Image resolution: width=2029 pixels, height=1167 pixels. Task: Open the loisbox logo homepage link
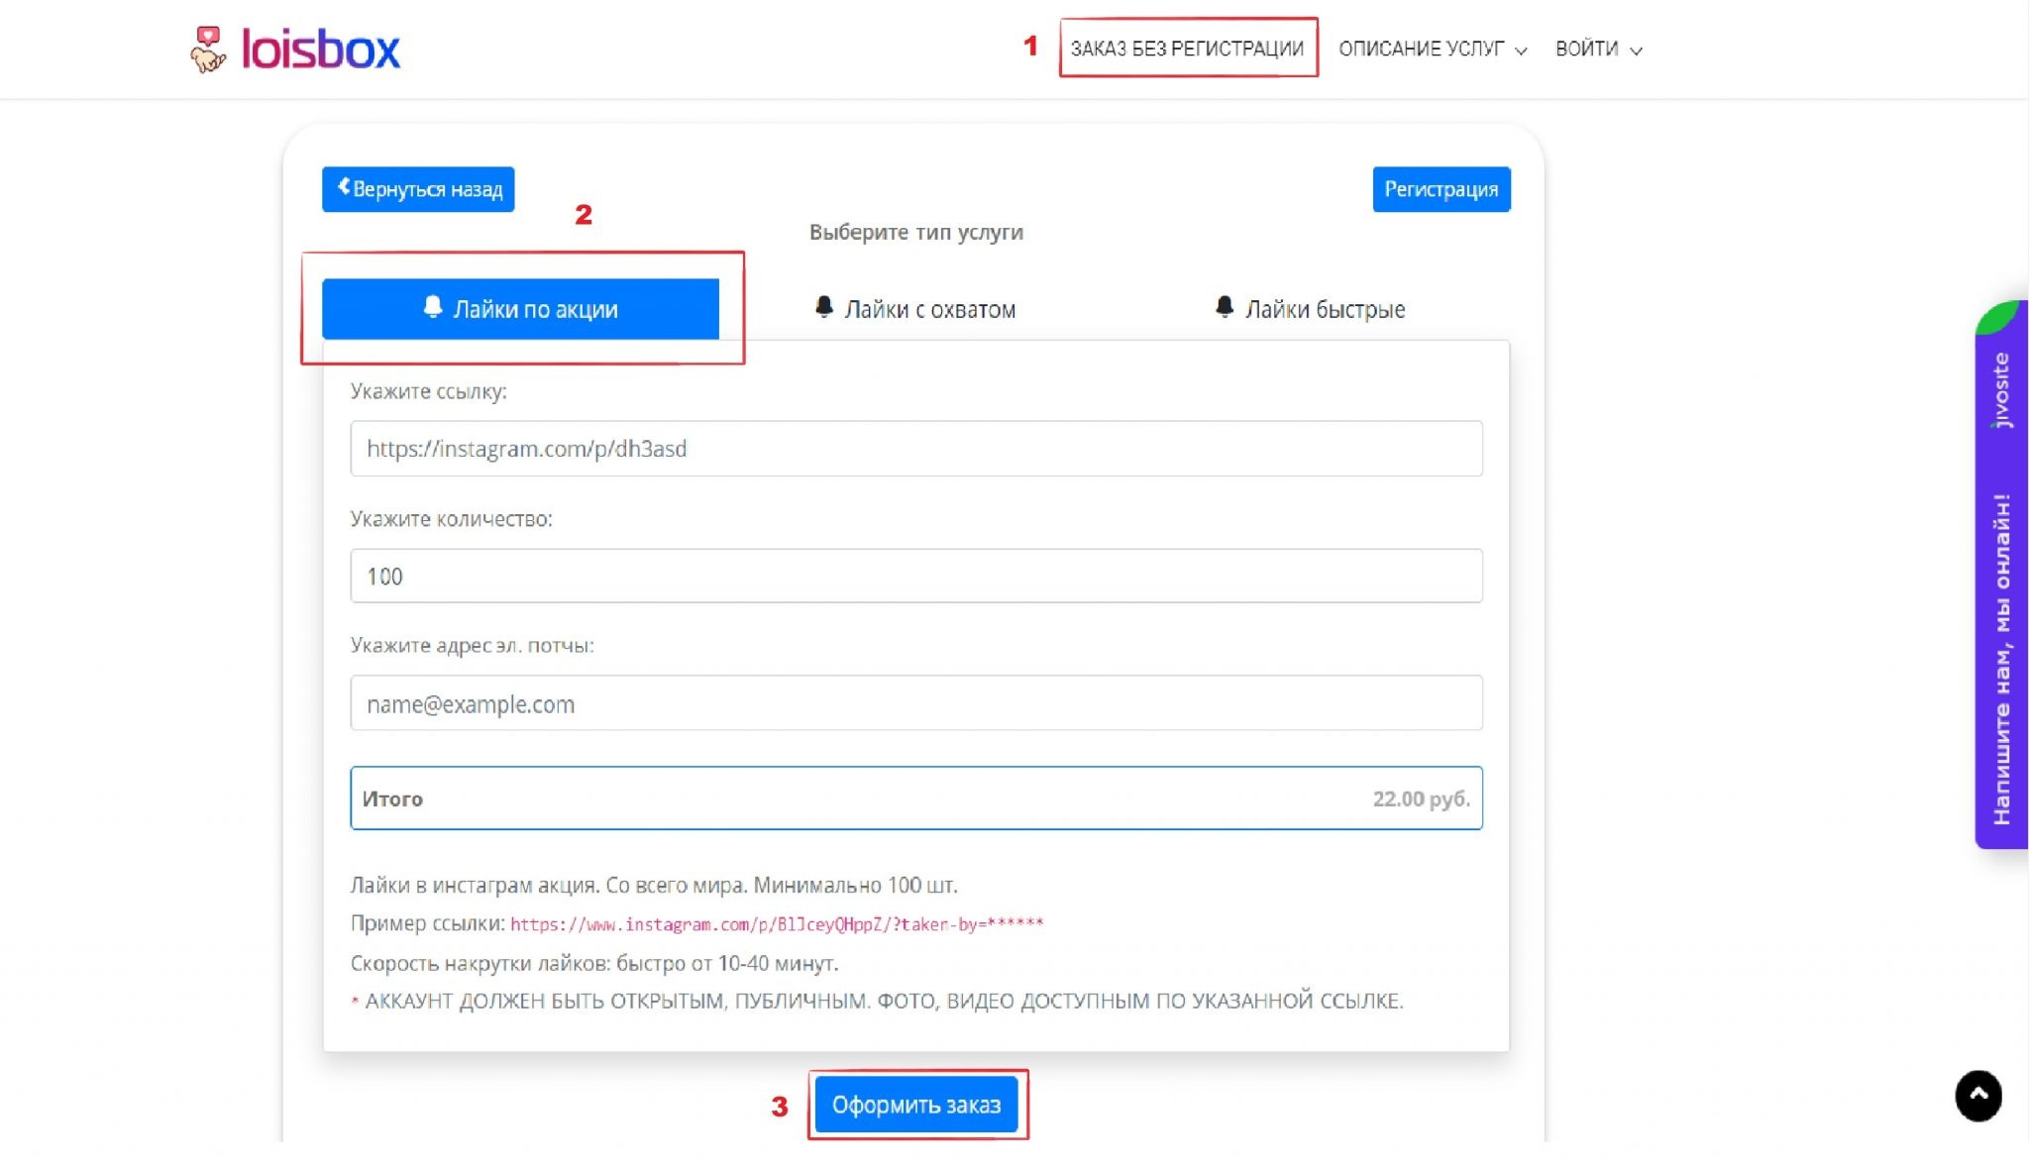(295, 49)
